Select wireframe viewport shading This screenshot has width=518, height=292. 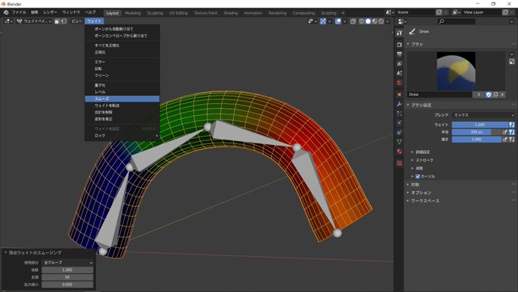pos(361,21)
